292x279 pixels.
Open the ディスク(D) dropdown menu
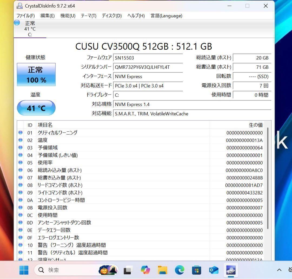(111, 16)
